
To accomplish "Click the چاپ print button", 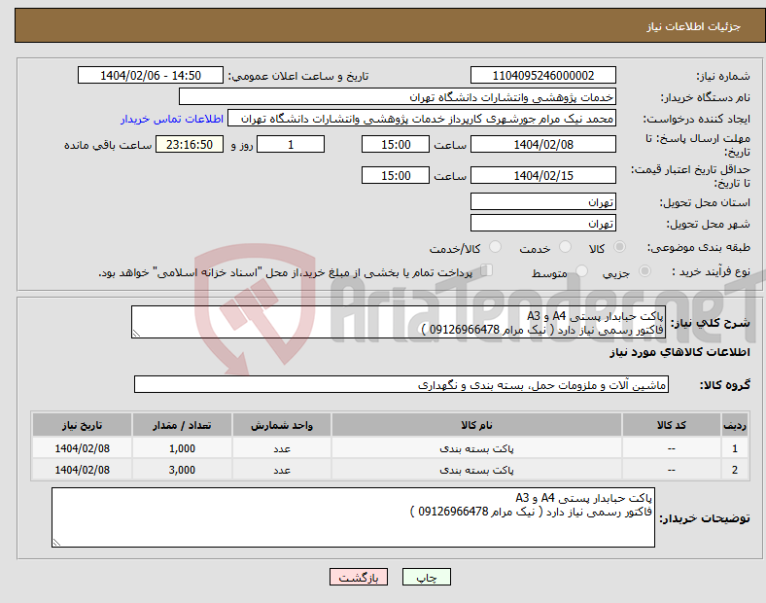I will click(426, 577).
